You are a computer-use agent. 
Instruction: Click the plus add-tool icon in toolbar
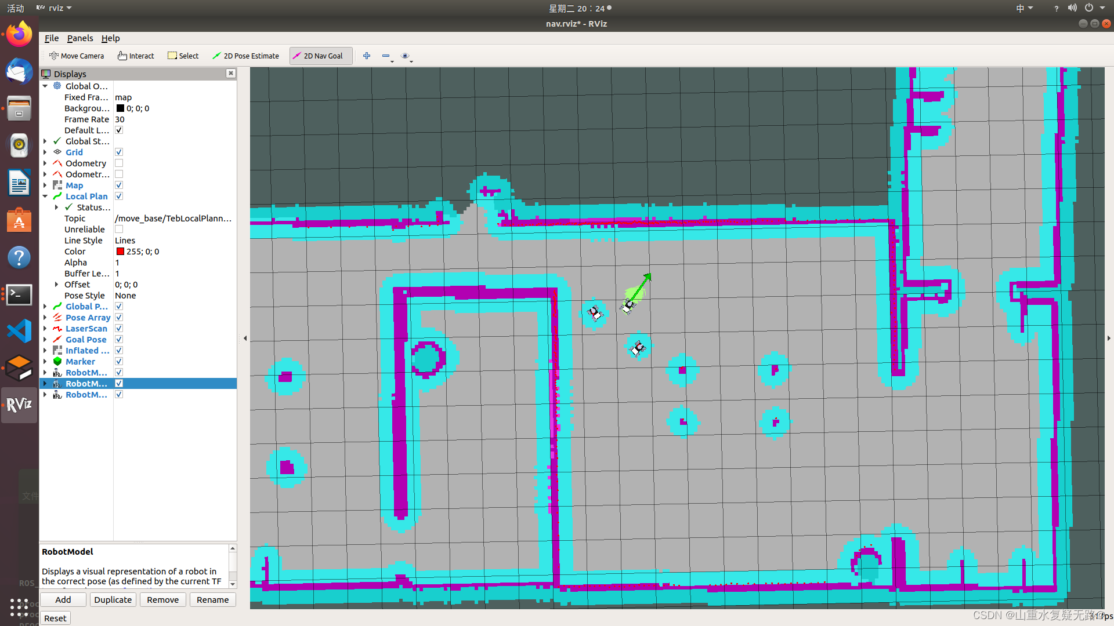[367, 56]
